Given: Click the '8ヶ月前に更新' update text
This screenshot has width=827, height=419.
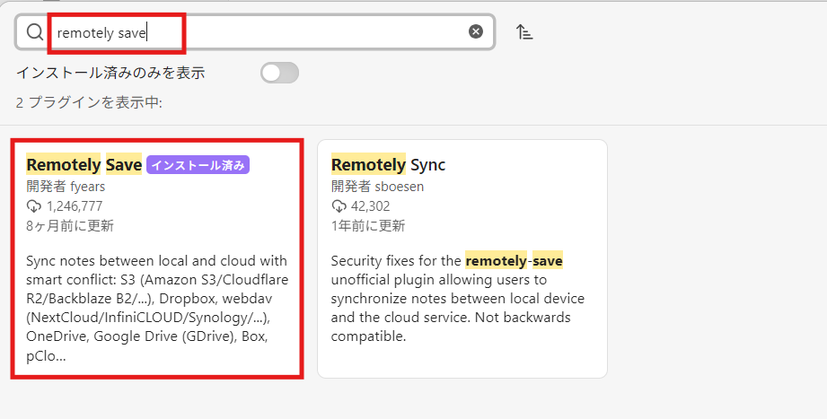Looking at the screenshot, I should click(x=70, y=225).
